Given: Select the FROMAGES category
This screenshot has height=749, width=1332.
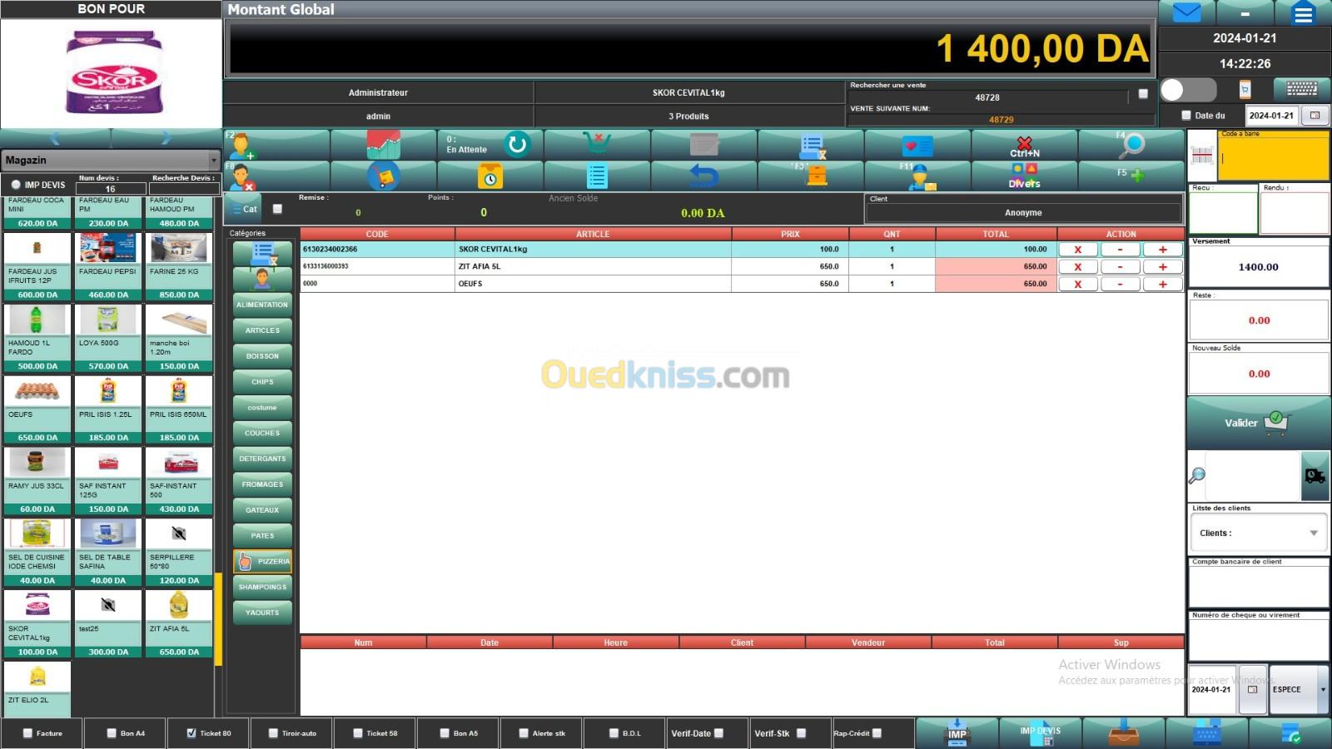Looking at the screenshot, I should (262, 484).
